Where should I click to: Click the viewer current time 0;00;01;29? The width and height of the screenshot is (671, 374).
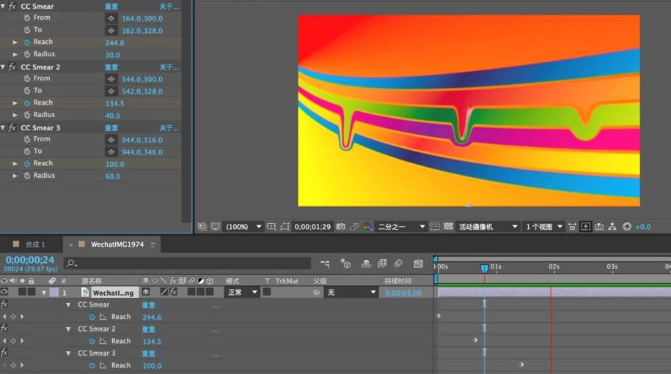coord(312,227)
